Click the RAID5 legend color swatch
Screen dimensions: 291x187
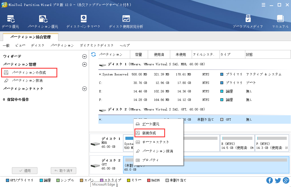[x=149, y=180]
